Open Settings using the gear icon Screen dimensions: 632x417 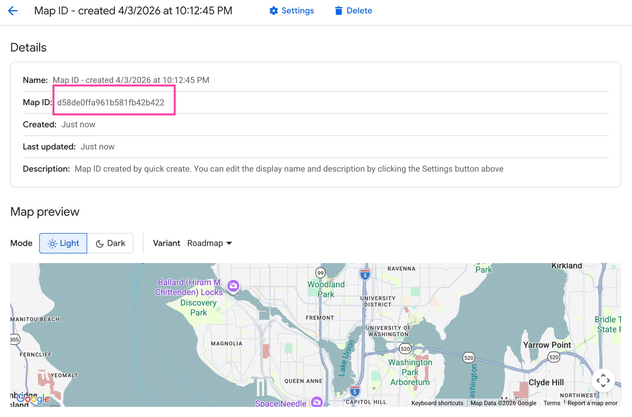(274, 10)
